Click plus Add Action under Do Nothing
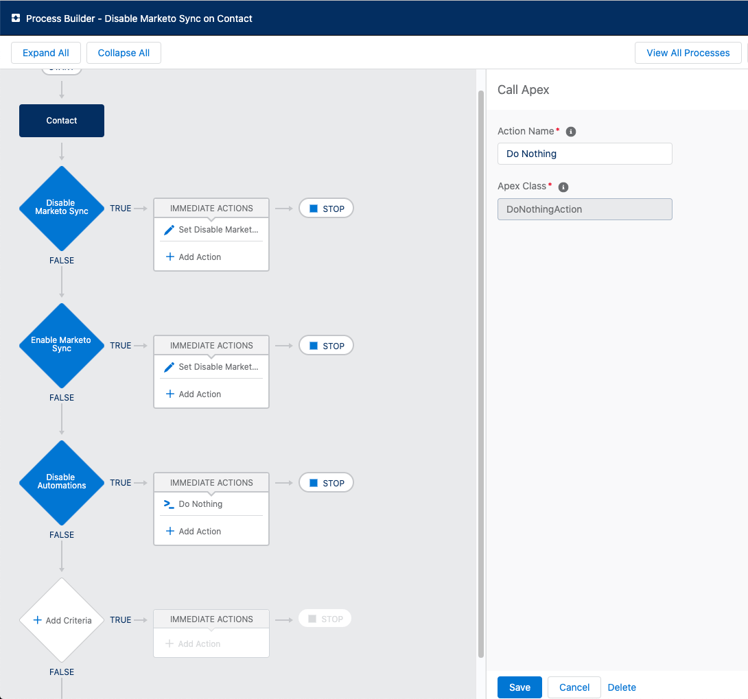The width and height of the screenshot is (748, 699). pos(194,532)
